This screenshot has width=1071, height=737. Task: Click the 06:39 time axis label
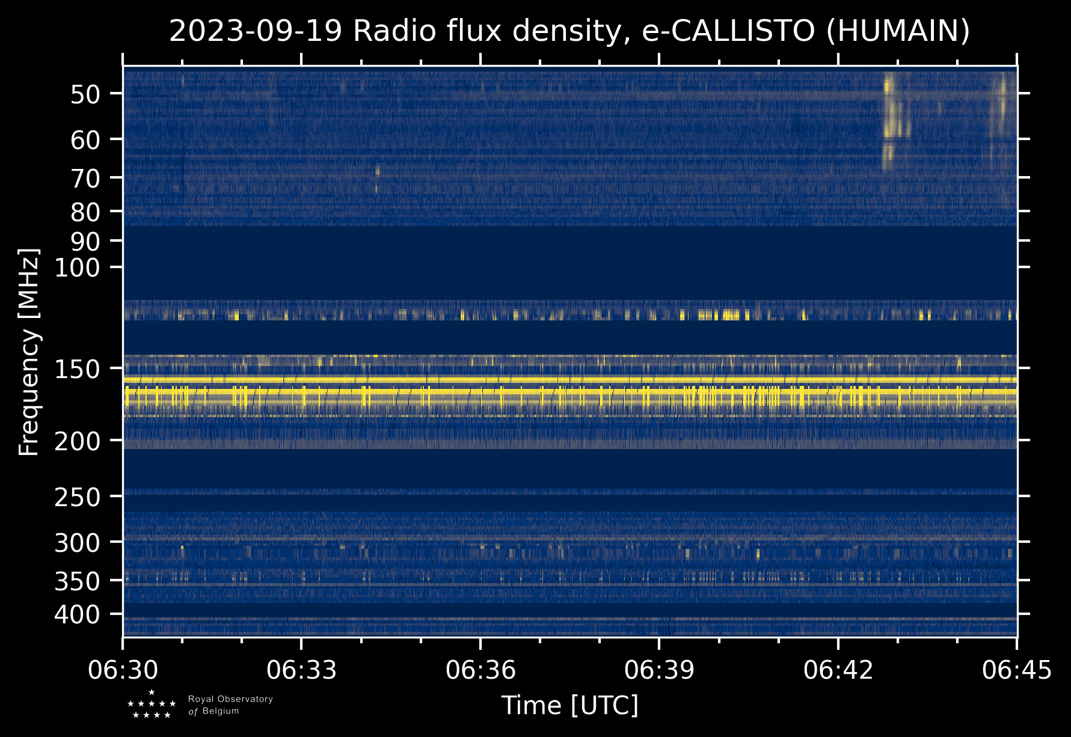point(660,670)
